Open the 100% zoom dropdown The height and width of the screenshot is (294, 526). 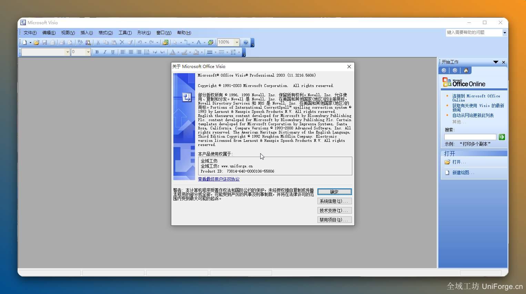[x=237, y=42]
